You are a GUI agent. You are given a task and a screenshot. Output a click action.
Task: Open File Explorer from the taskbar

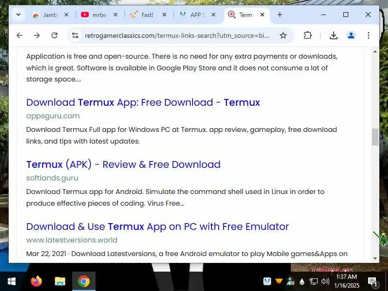[60, 281]
